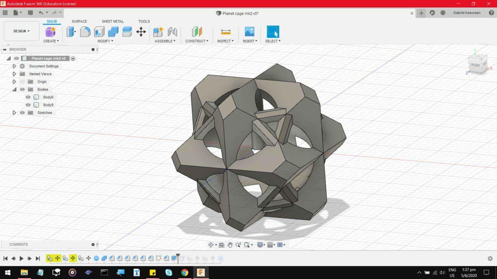This screenshot has width=497, height=279.
Task: Open the DESIGN workspace dropdown
Action: tap(21, 31)
